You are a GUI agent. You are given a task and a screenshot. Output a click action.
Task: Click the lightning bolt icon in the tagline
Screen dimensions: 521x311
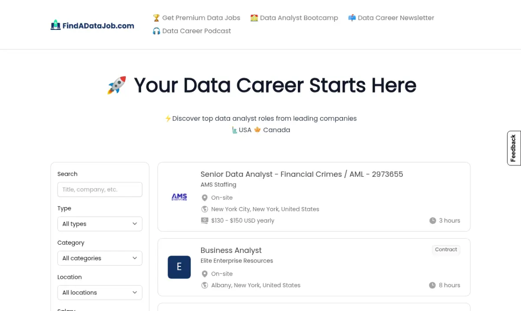tap(168, 118)
